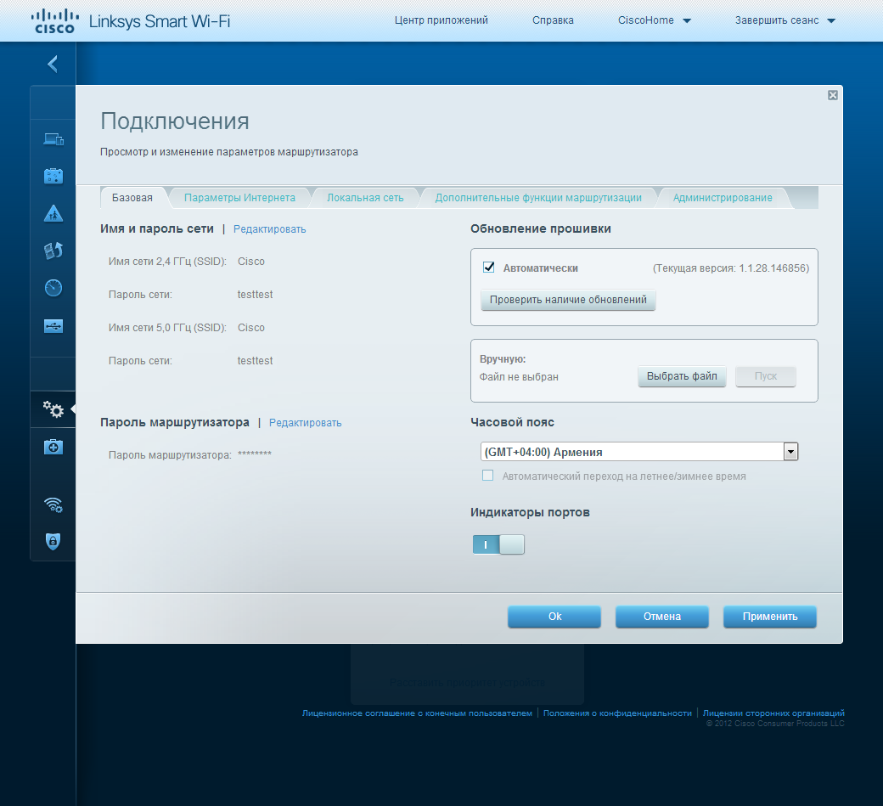883x806 pixels.
Task: Select Connectivity gears icon in sidebar
Action: point(53,409)
